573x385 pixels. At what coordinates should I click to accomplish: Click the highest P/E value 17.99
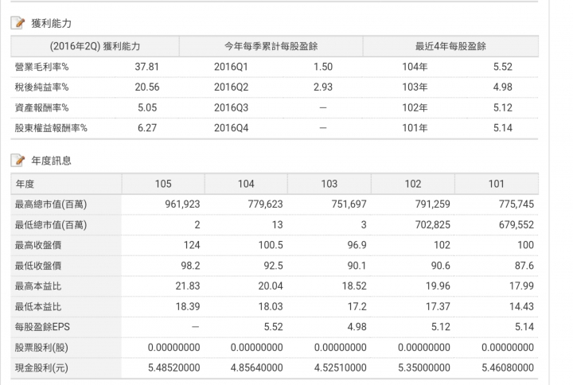pos(522,286)
